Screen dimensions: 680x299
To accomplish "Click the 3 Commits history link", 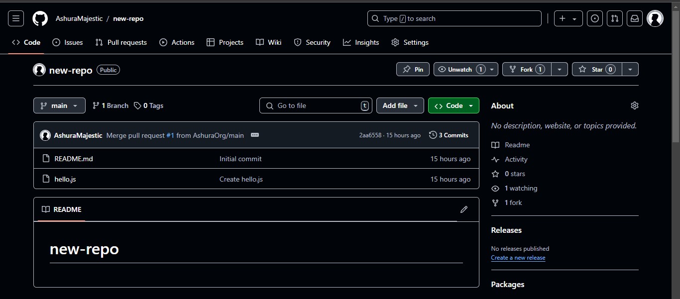I will click(x=449, y=135).
